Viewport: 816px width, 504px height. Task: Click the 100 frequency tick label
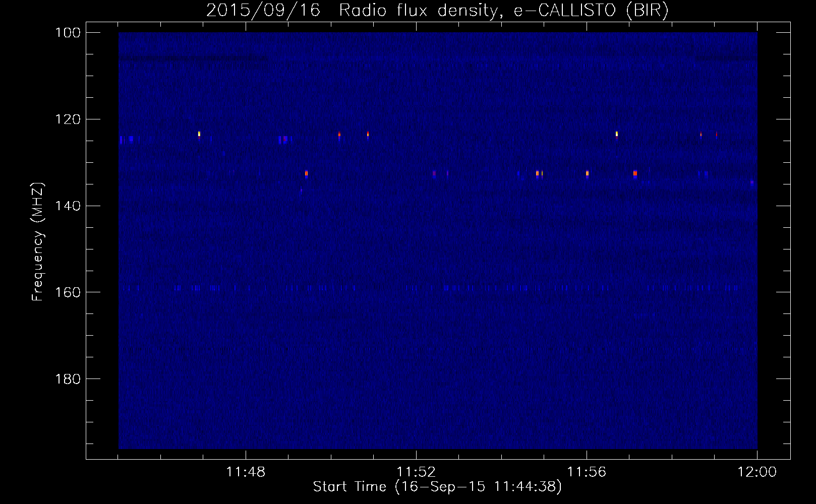click(68, 33)
